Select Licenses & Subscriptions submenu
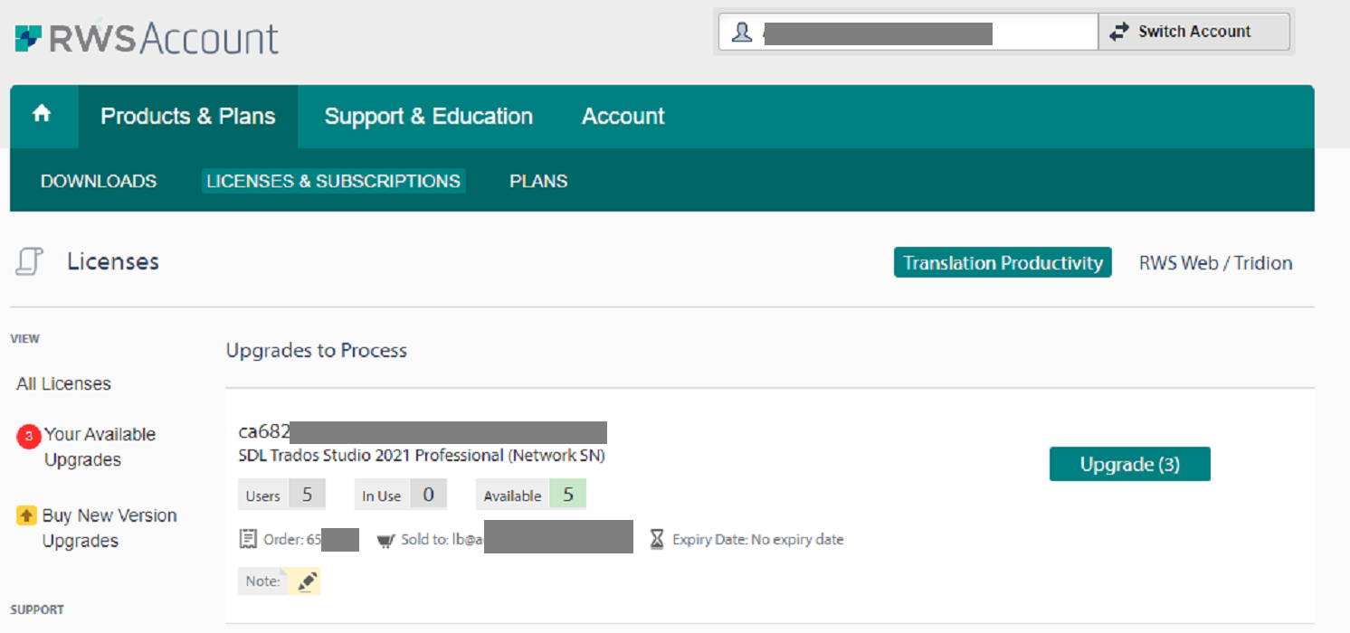1350x633 pixels. point(334,181)
